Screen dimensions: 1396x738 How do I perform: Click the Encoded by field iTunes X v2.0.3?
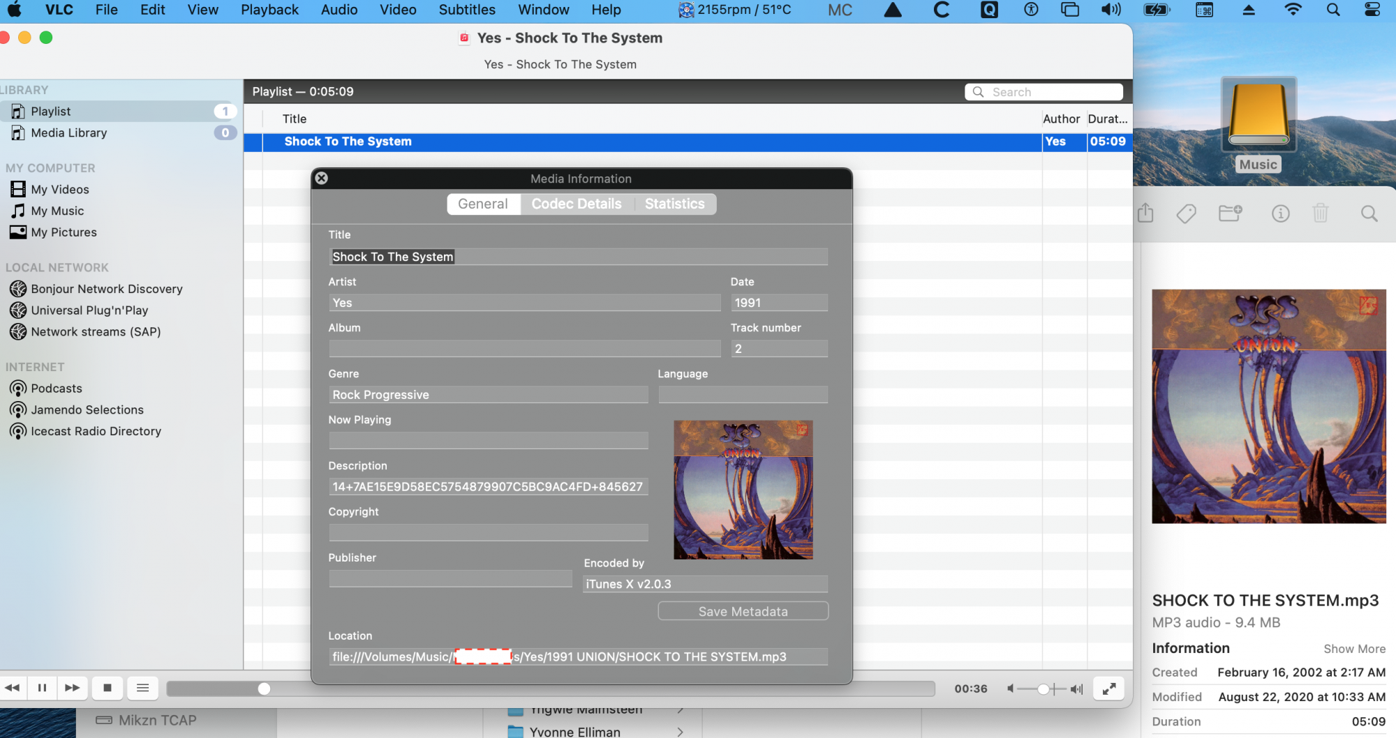point(705,584)
